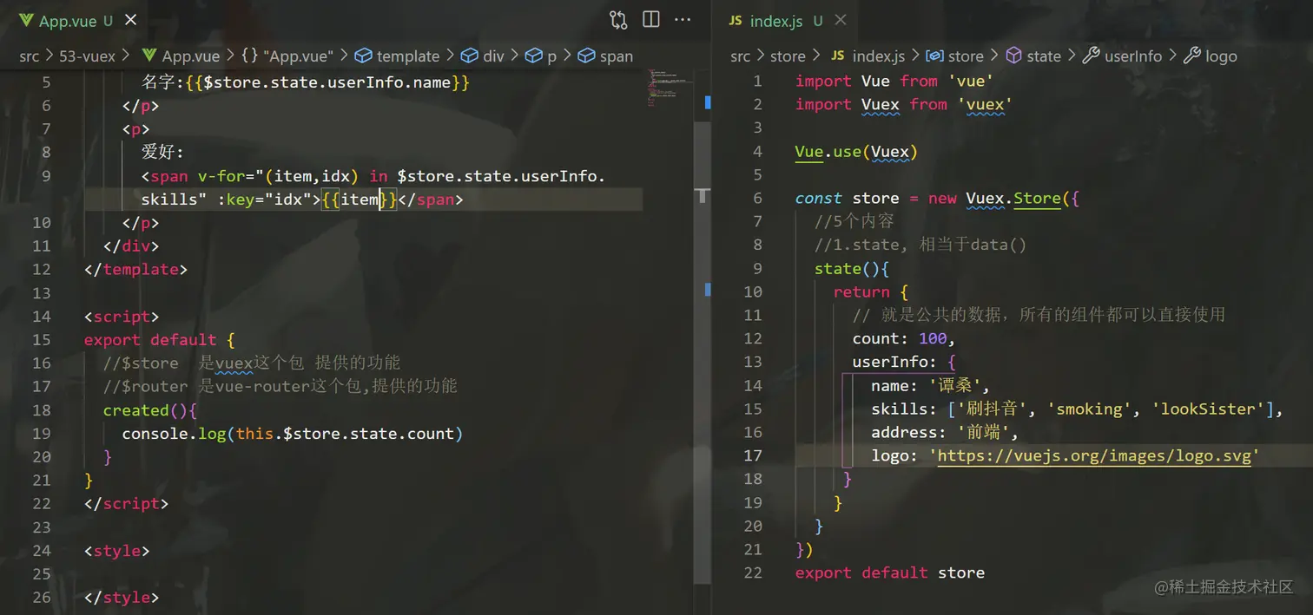Click the '</template>' closing tag

(x=135, y=269)
